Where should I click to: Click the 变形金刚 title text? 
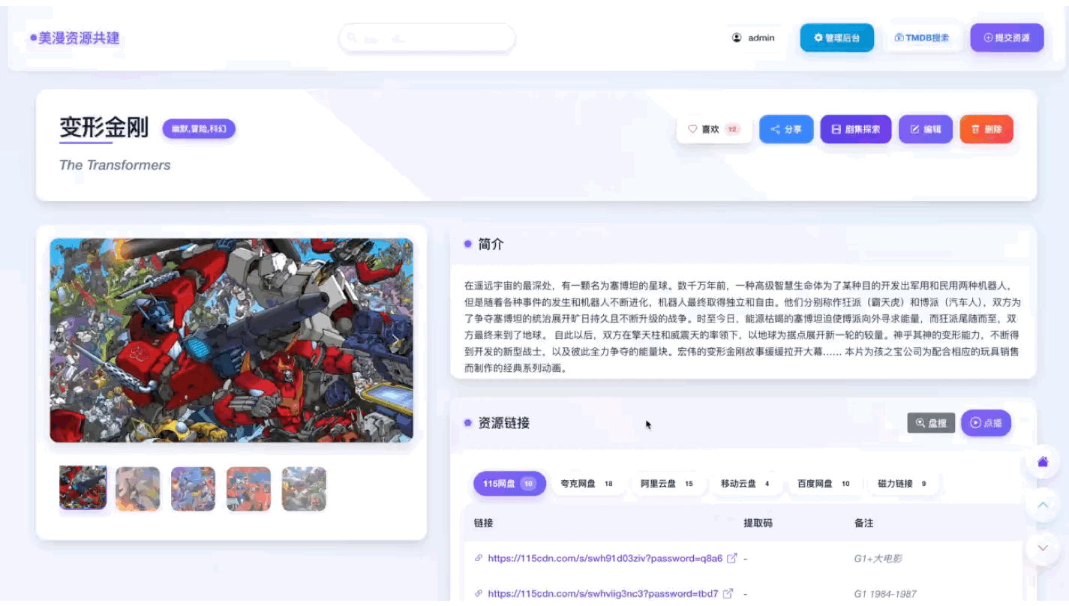click(x=104, y=127)
